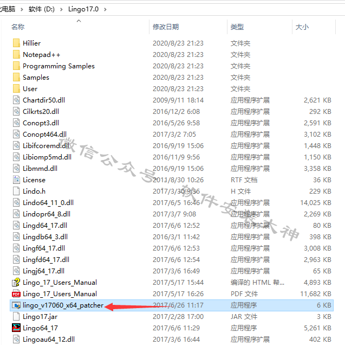Click the Lingfd64_17.dll file name
The image size is (345, 345).
[x=46, y=260]
